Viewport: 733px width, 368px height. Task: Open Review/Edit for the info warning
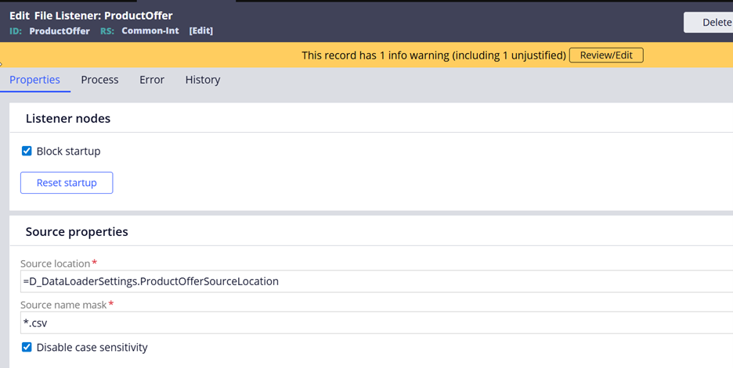coord(605,55)
